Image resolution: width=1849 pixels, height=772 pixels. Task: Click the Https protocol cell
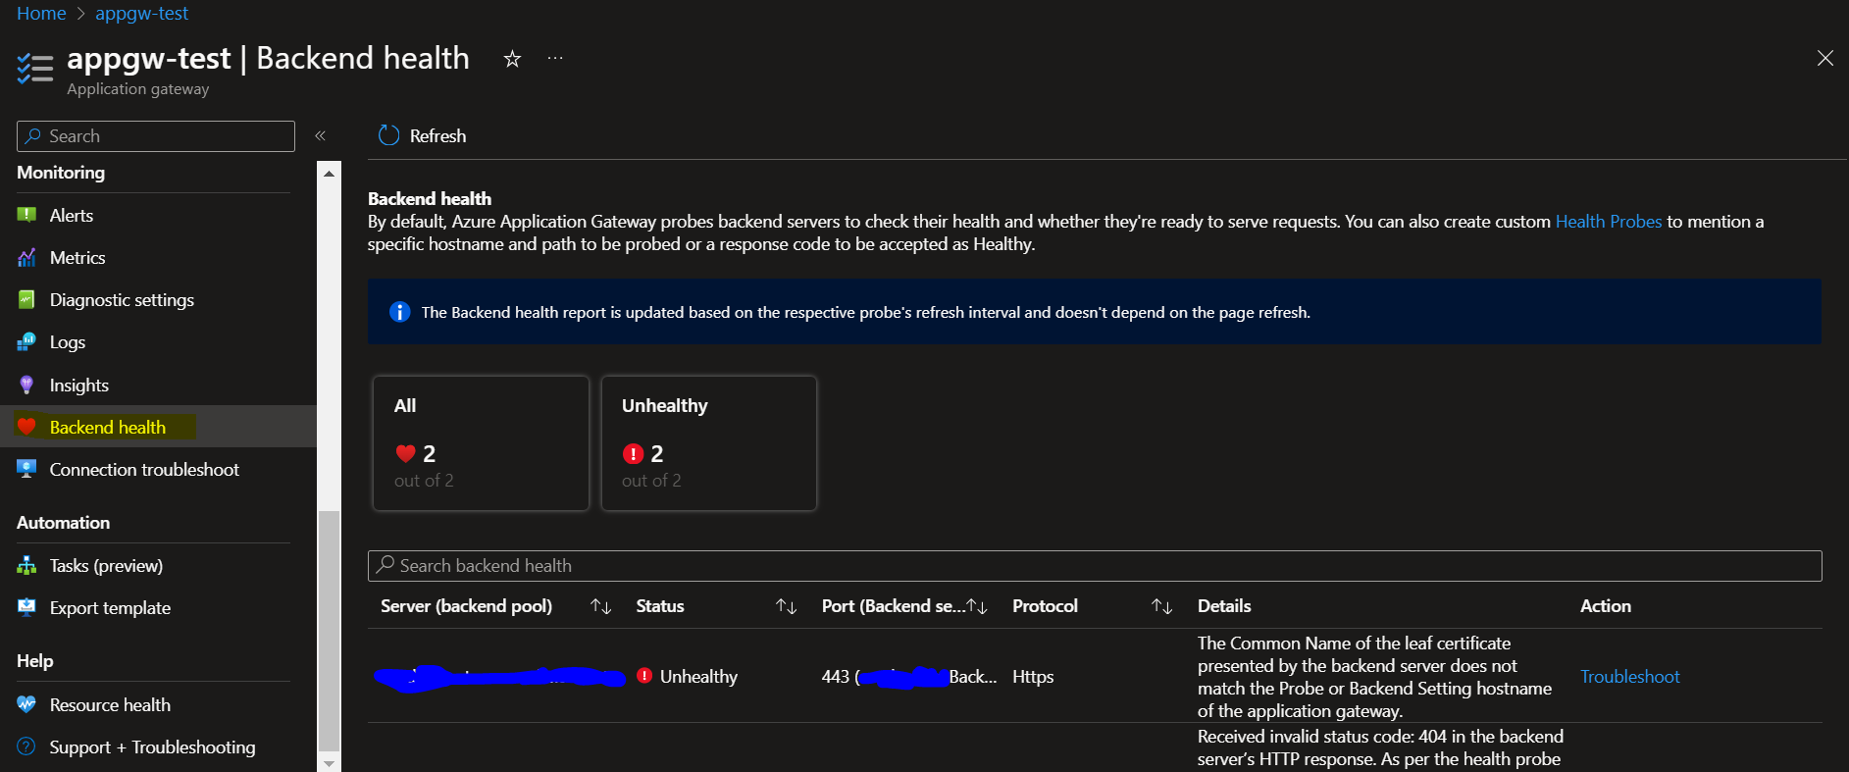[x=1033, y=677]
